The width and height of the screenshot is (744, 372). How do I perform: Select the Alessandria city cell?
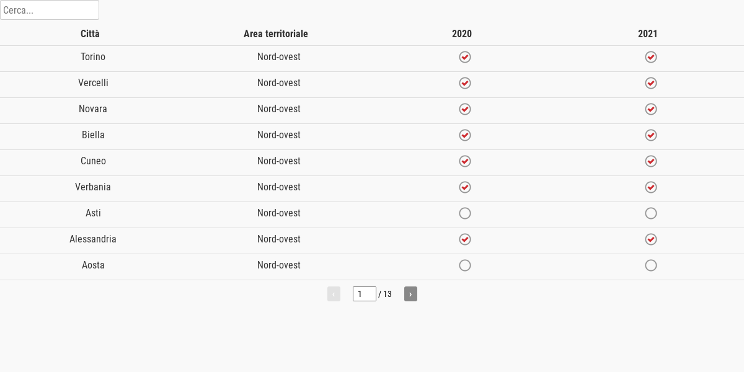[x=93, y=239]
